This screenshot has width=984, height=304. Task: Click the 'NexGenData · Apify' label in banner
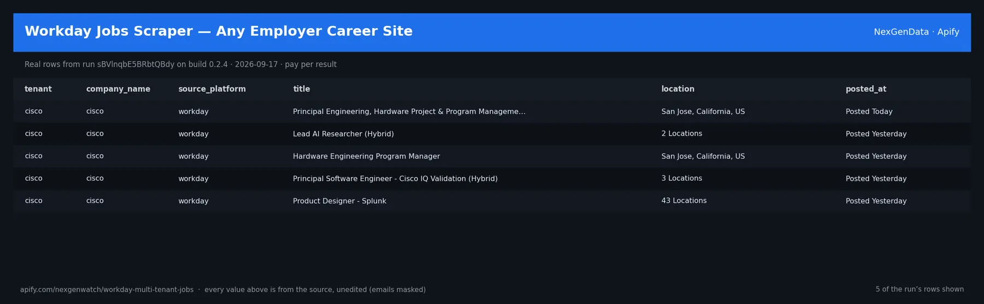[916, 32]
